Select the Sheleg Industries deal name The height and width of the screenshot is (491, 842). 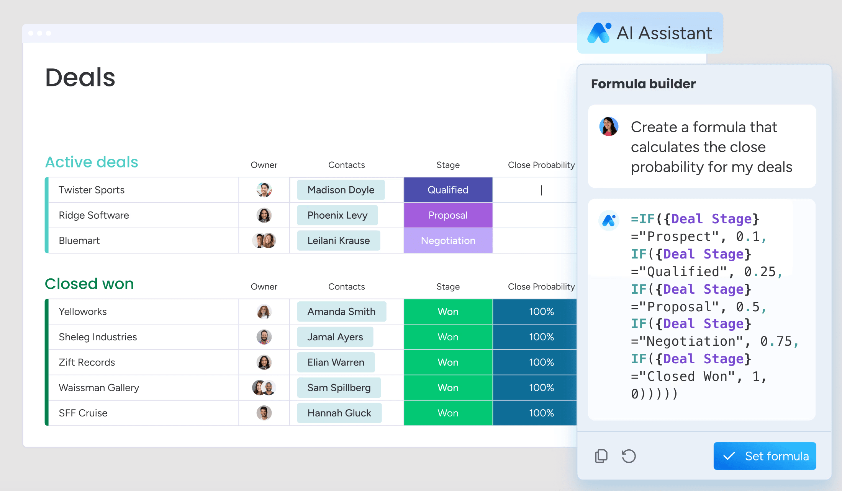98,337
